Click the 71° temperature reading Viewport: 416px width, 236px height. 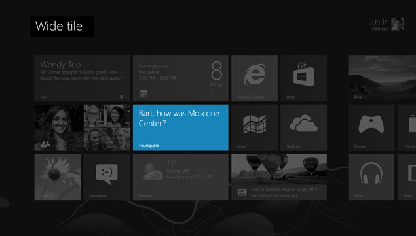tap(172, 163)
